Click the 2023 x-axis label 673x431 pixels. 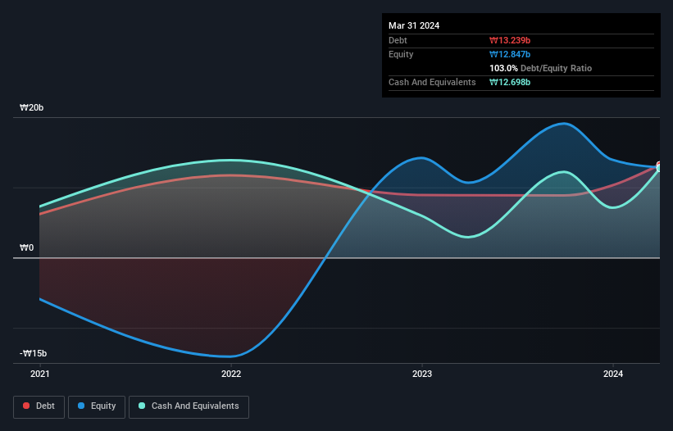click(x=422, y=374)
